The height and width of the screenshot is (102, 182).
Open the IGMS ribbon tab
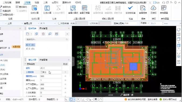coord(78,2)
